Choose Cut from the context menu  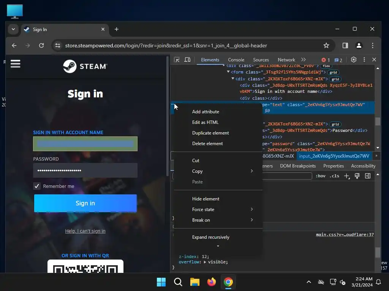pos(218,161)
